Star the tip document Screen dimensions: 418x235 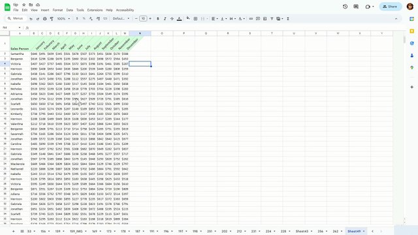pyautogui.click(x=24, y=5)
